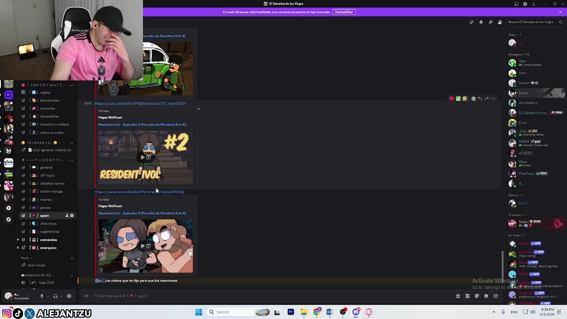Open the Episodio 2 YouTube URL link
This screenshot has width=567, height=319.
(140, 104)
